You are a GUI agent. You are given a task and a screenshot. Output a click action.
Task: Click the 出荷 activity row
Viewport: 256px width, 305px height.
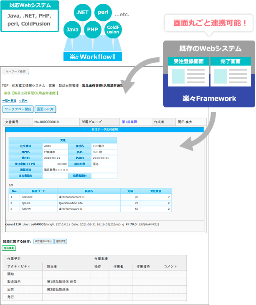[95, 290]
